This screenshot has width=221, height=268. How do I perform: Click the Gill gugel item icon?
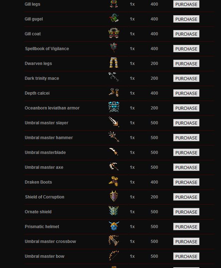(114, 18)
